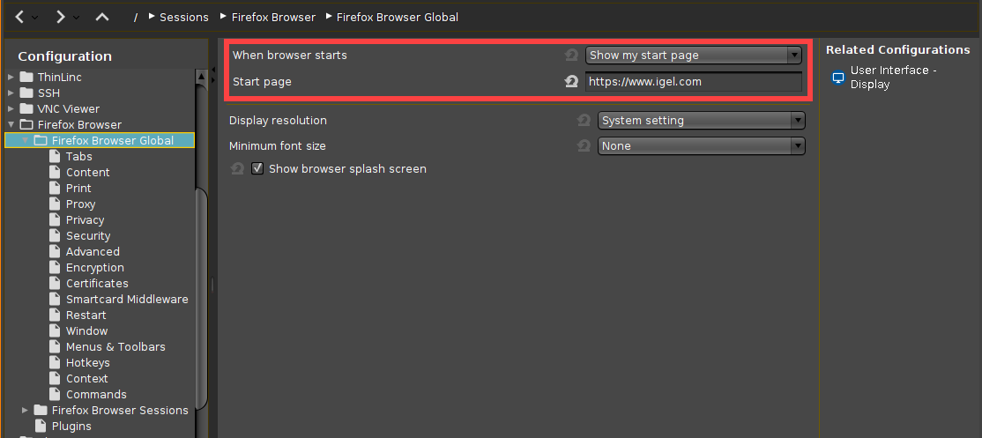
Task: Open User Interface - Display related configuration
Action: 893,78
